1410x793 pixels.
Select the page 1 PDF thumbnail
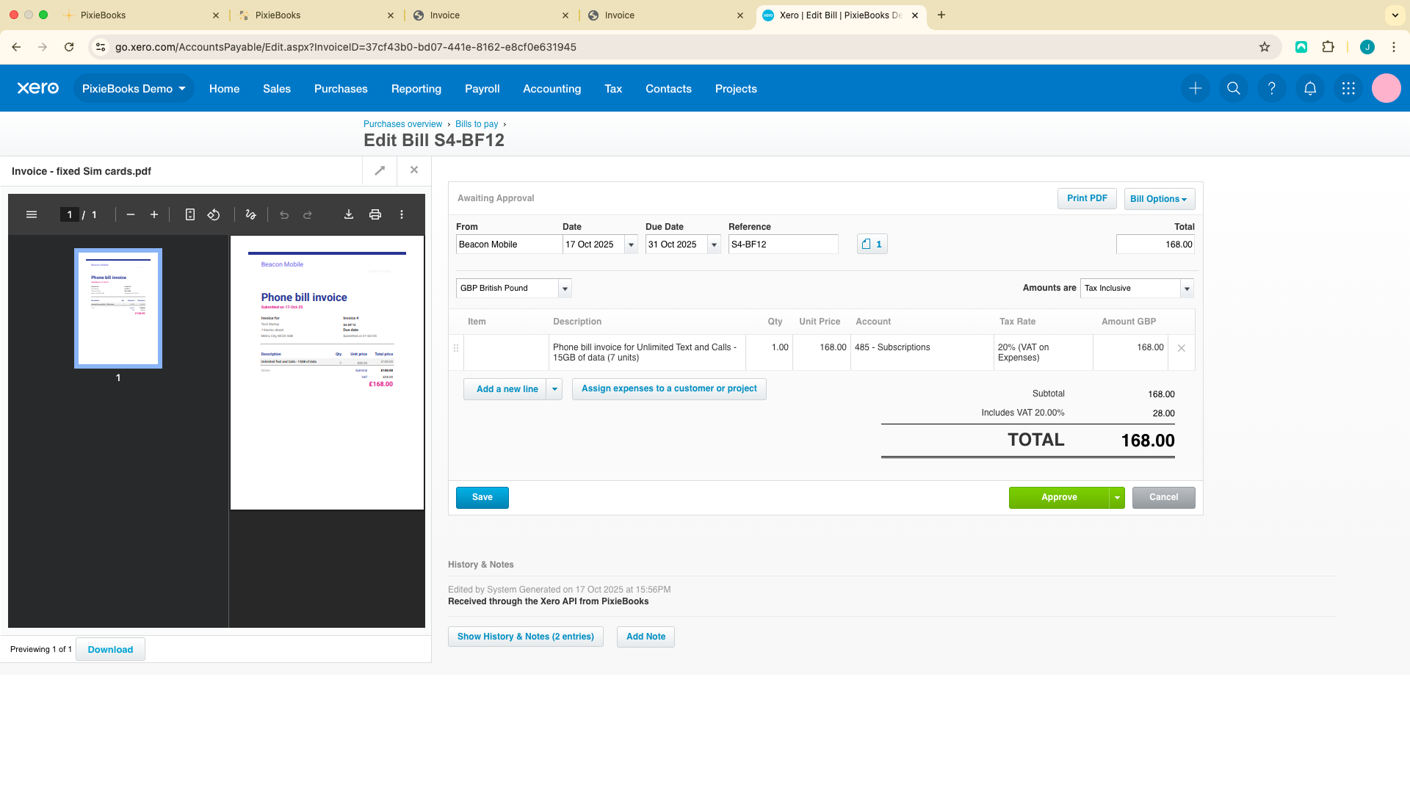click(x=118, y=308)
